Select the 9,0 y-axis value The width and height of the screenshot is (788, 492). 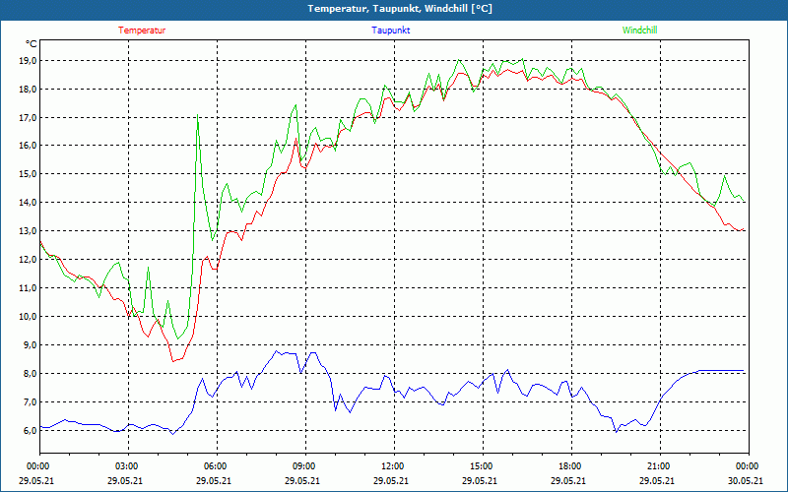pyautogui.click(x=30, y=345)
